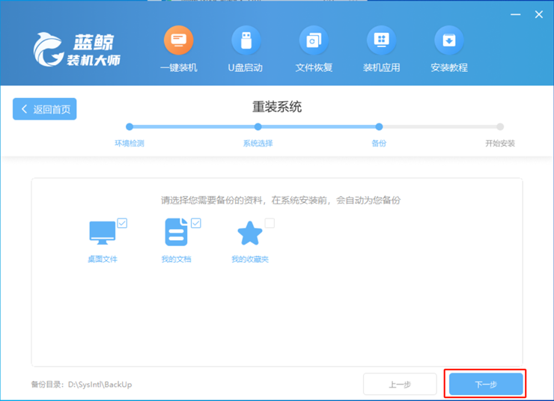Select the U盘启动 USB boot icon
554x401 pixels.
coord(246,40)
